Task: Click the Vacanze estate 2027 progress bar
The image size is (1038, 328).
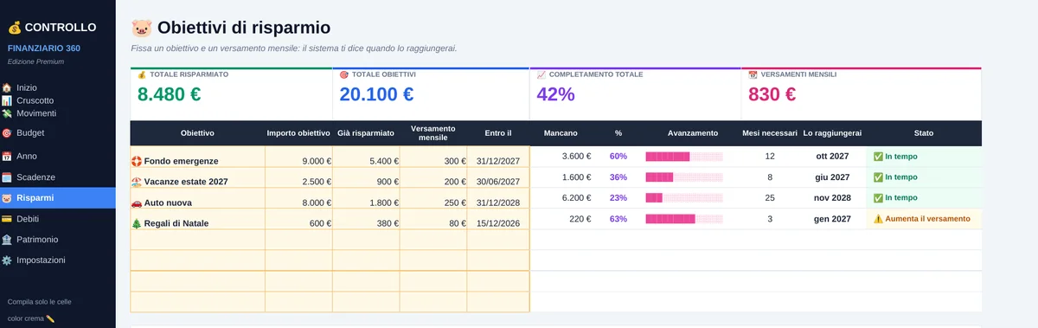Action: tap(684, 177)
